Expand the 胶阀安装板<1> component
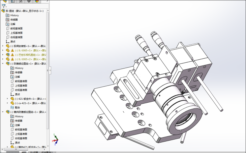This screenshot has width=246, height=153. [x=3, y=46]
